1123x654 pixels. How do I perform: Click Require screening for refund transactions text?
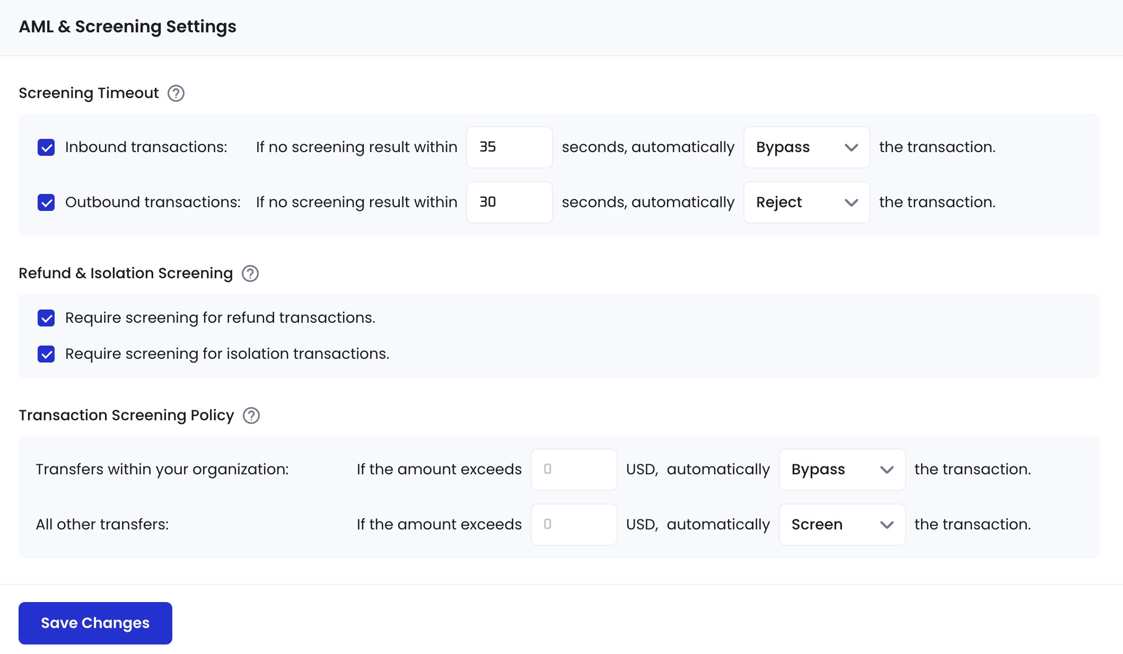[x=220, y=318]
